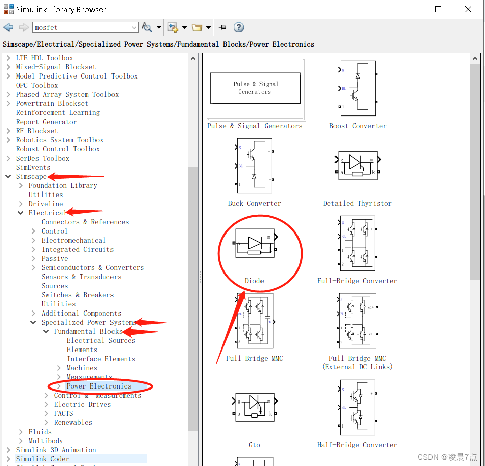Select Simulink Coder in the tree
Viewport: 485px width, 466px height.
pyautogui.click(x=43, y=459)
